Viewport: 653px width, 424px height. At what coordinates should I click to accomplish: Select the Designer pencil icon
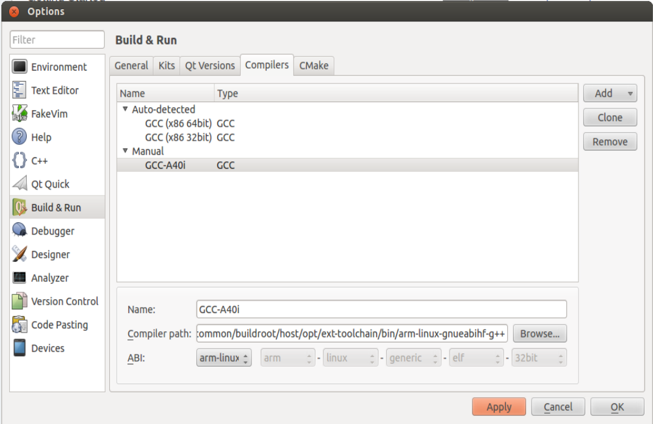pyautogui.click(x=19, y=254)
